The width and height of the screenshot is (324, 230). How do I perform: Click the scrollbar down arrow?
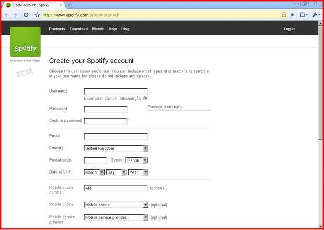pos(321,226)
